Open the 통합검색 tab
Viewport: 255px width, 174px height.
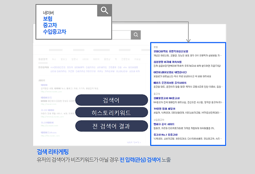coord(43,59)
